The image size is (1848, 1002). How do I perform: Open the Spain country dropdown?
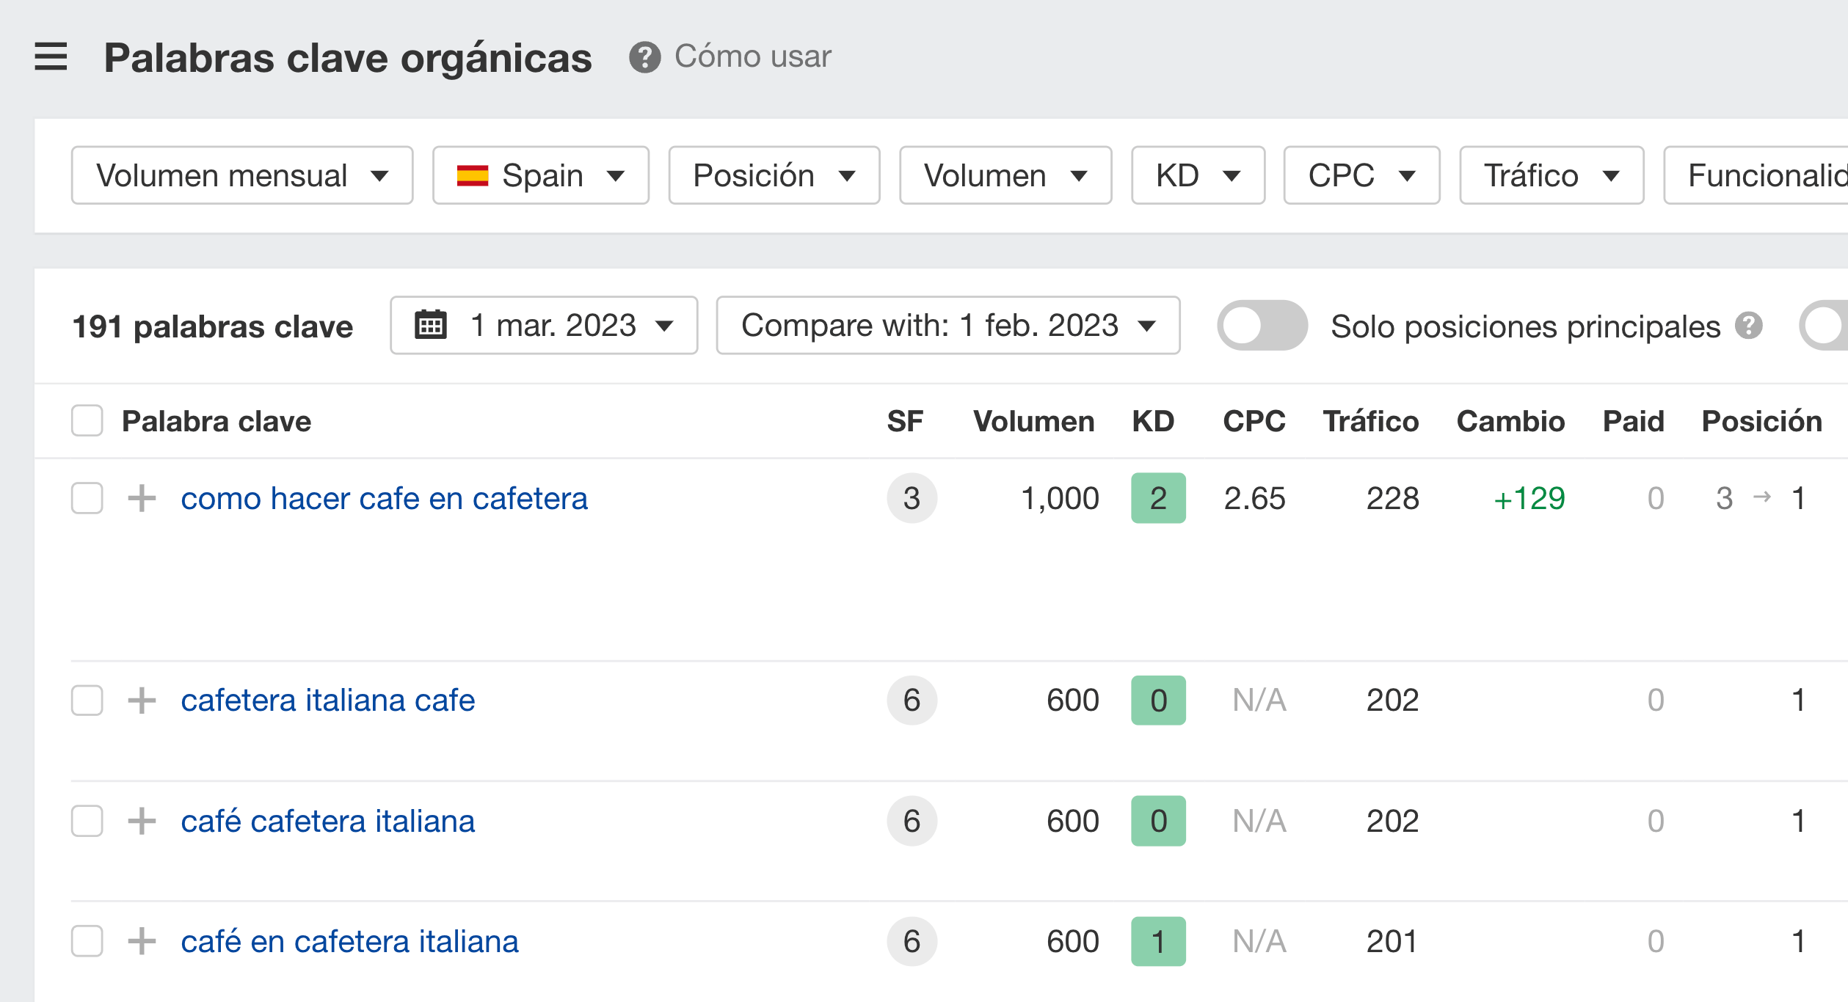540,175
